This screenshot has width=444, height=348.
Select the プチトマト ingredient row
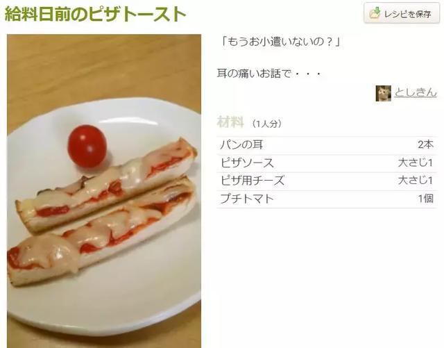(x=327, y=199)
